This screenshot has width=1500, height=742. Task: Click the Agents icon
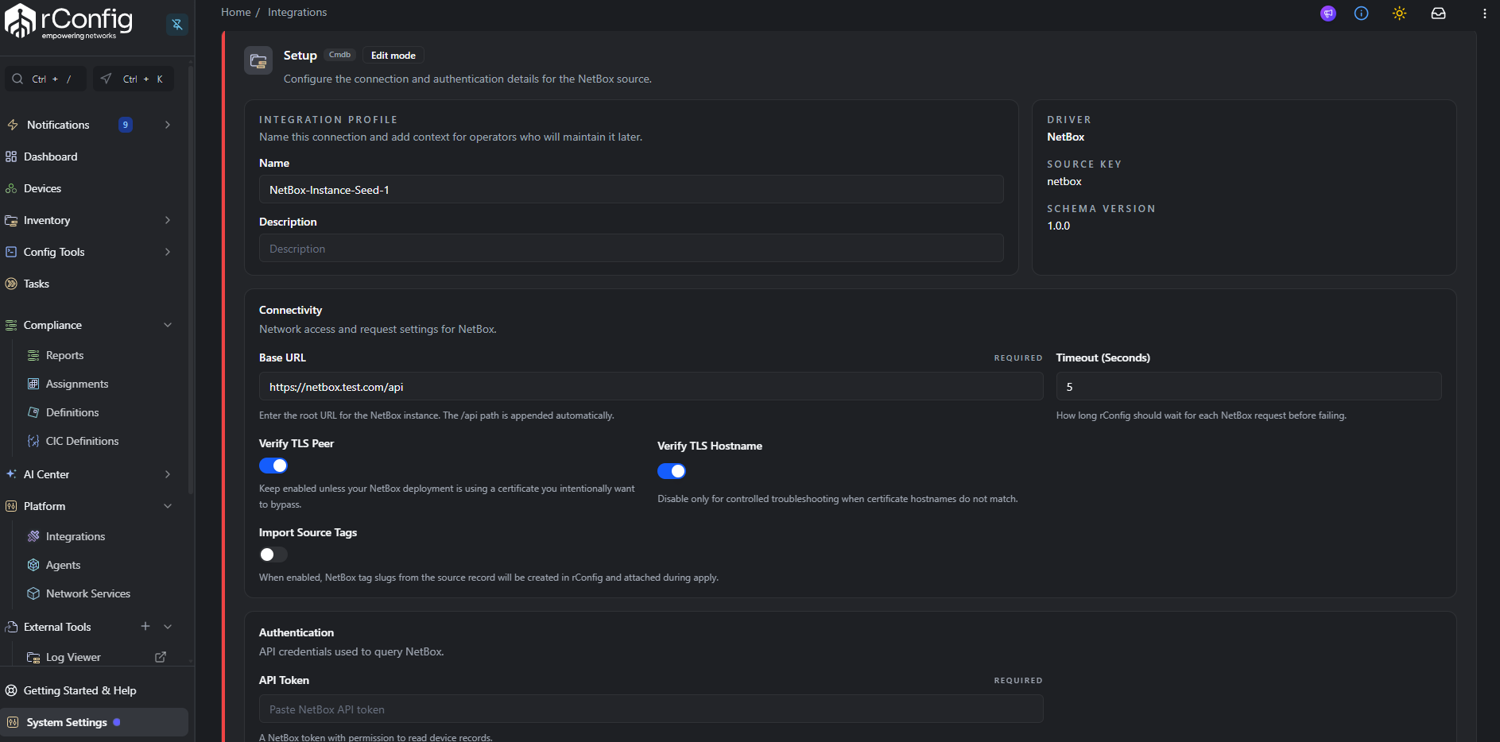[x=33, y=565]
